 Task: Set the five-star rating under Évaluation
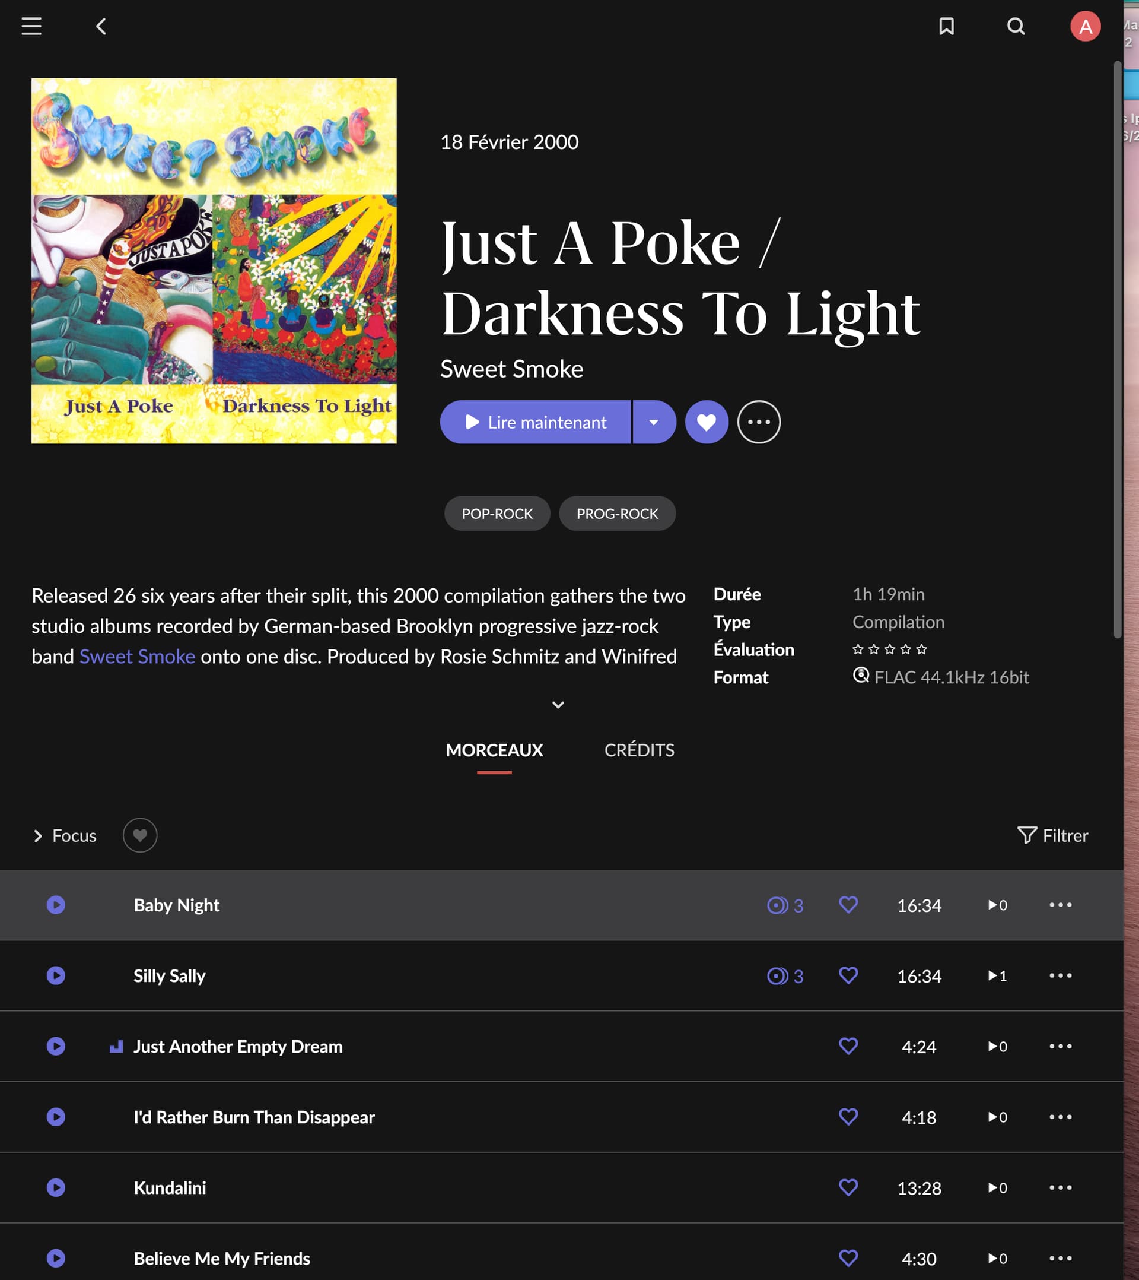tap(921, 649)
